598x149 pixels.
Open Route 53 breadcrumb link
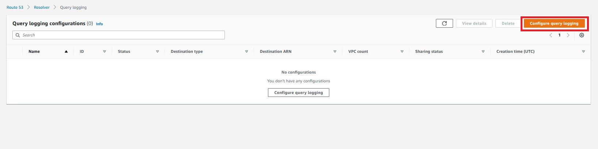pos(15,7)
